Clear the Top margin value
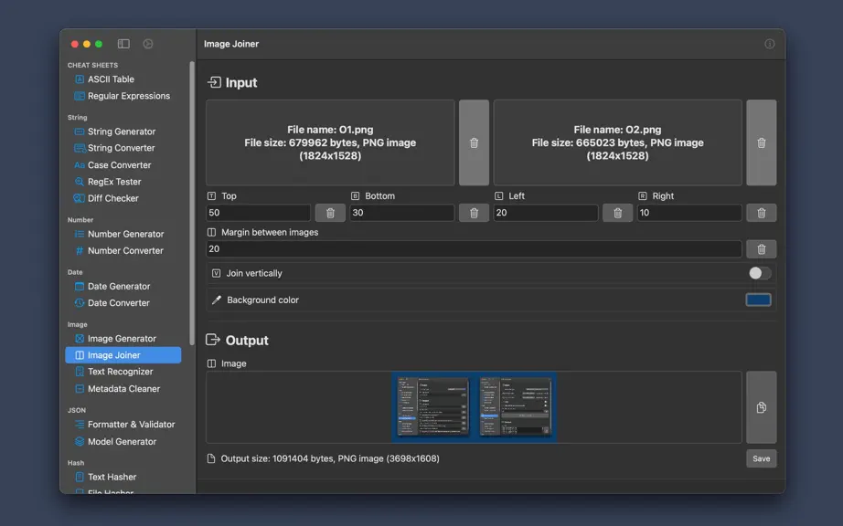The image size is (843, 526). [330, 213]
